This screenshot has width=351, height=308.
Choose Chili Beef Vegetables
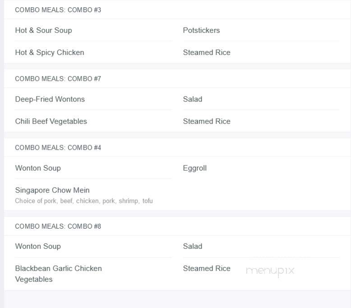click(51, 121)
